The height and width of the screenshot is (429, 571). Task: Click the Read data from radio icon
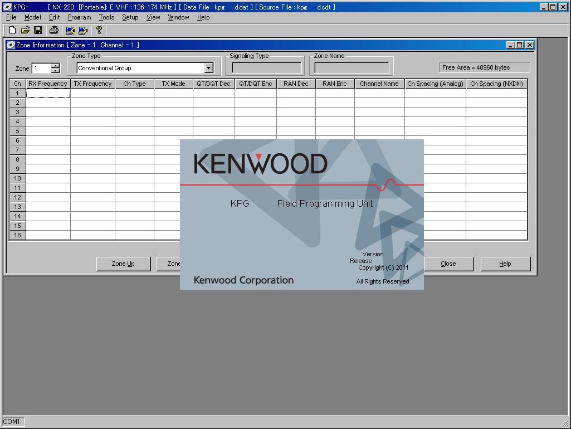pos(70,30)
